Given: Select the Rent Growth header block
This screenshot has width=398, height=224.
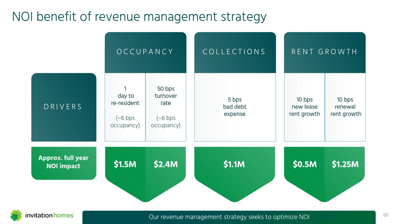Looking at the screenshot, I should (324, 52).
